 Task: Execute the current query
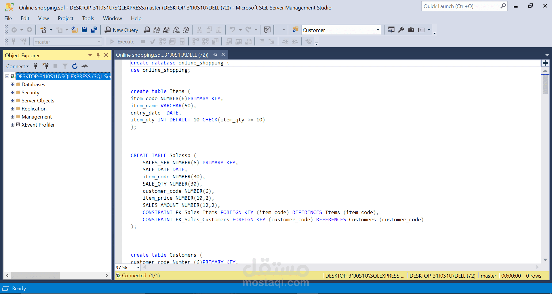tap(122, 42)
